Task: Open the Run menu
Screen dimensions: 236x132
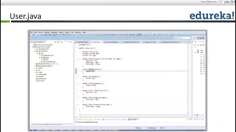Action: [73, 32]
